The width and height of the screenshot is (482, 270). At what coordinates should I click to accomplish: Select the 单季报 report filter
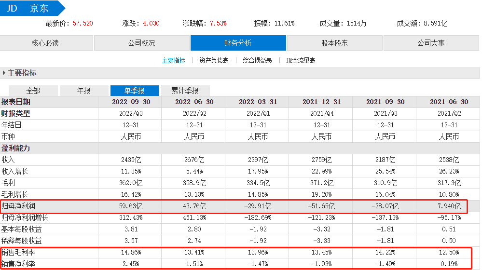(135, 91)
